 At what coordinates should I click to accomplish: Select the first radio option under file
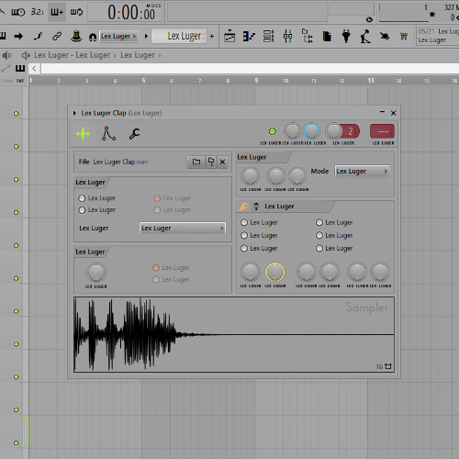pos(82,198)
